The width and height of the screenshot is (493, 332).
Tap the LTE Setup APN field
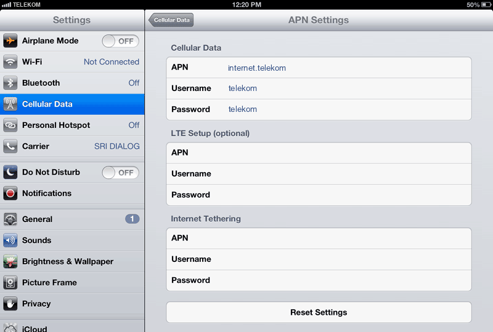[x=319, y=153]
